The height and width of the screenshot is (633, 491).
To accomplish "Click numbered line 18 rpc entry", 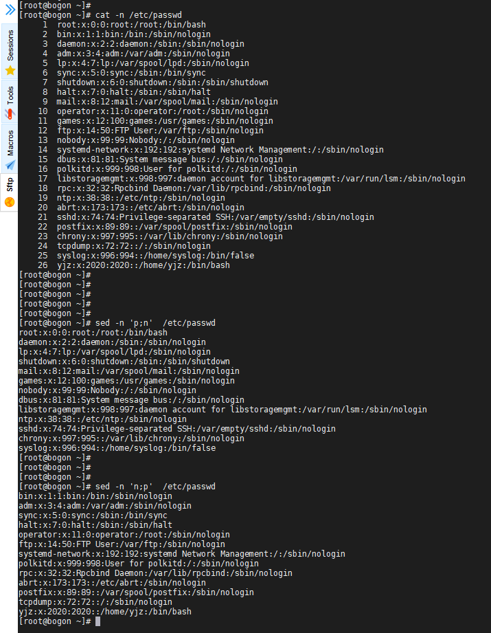I will pyautogui.click(x=184, y=188).
